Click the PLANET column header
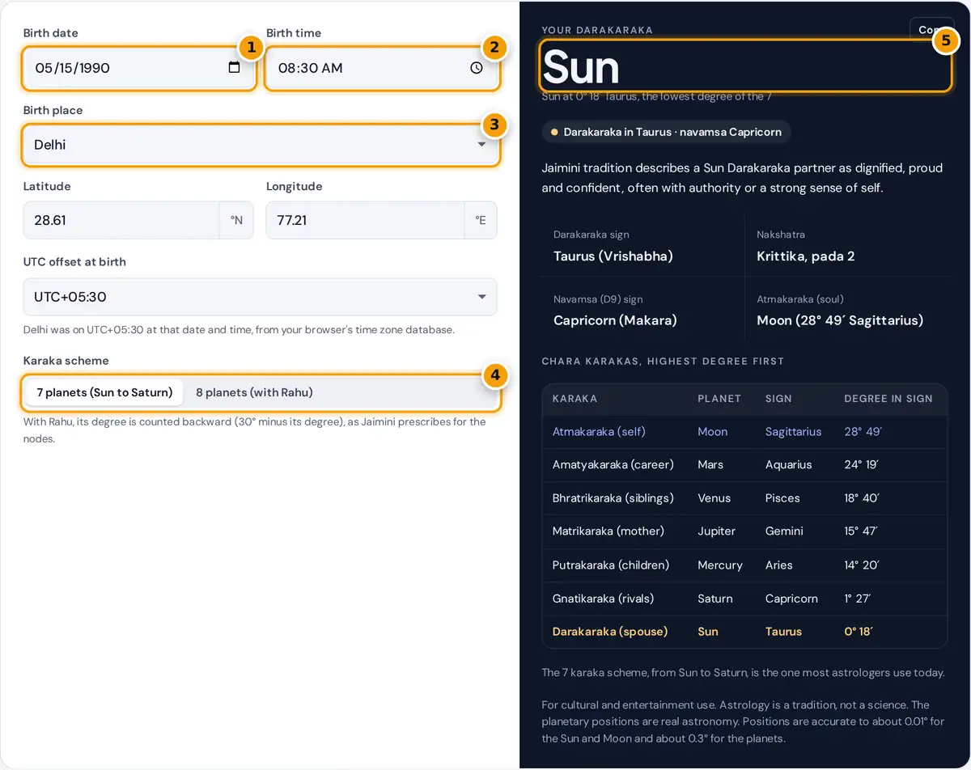 [719, 399]
